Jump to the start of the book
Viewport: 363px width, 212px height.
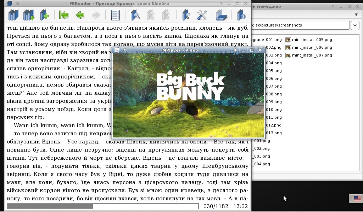point(64,15)
